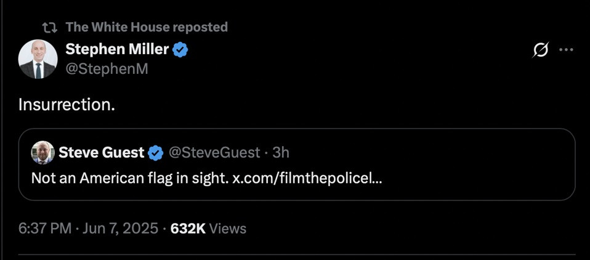Viewport: 590px width, 260px height.
Task: Open "The White House reposted" link
Action: pos(147,27)
